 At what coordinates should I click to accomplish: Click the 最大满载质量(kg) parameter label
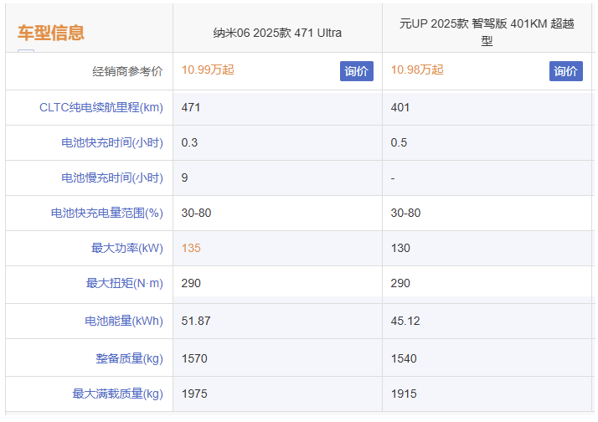(x=117, y=394)
